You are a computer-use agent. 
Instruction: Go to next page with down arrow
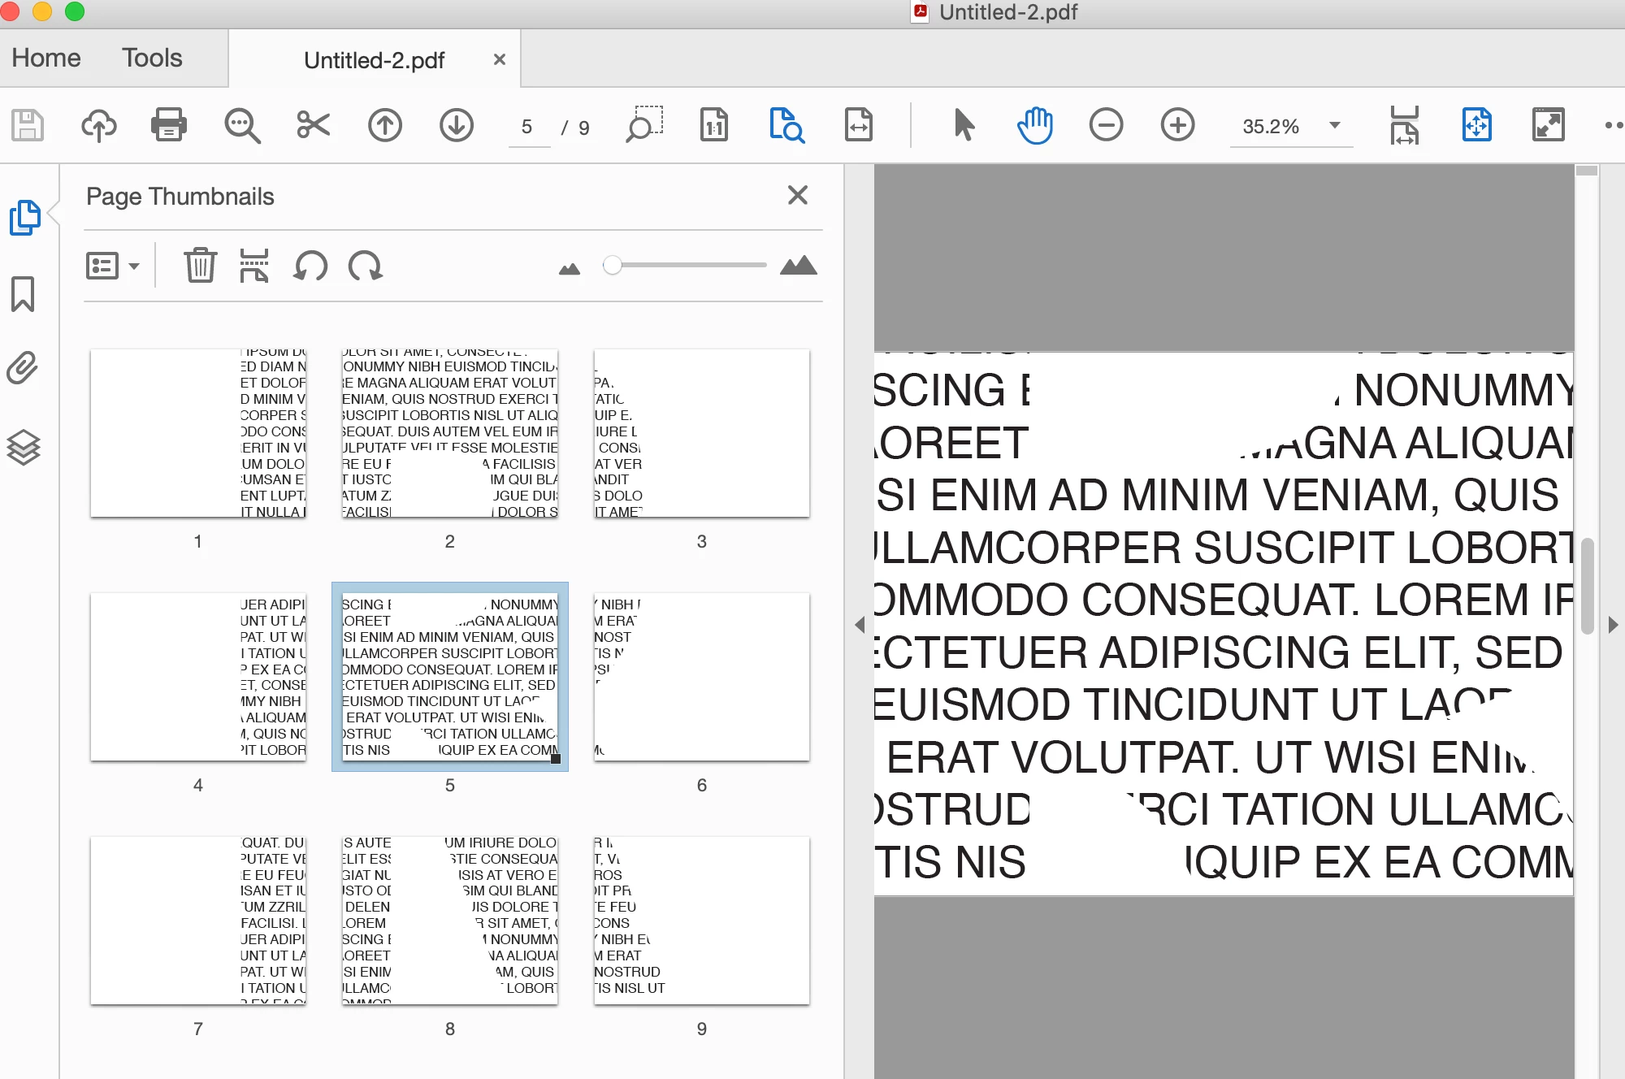point(457,125)
